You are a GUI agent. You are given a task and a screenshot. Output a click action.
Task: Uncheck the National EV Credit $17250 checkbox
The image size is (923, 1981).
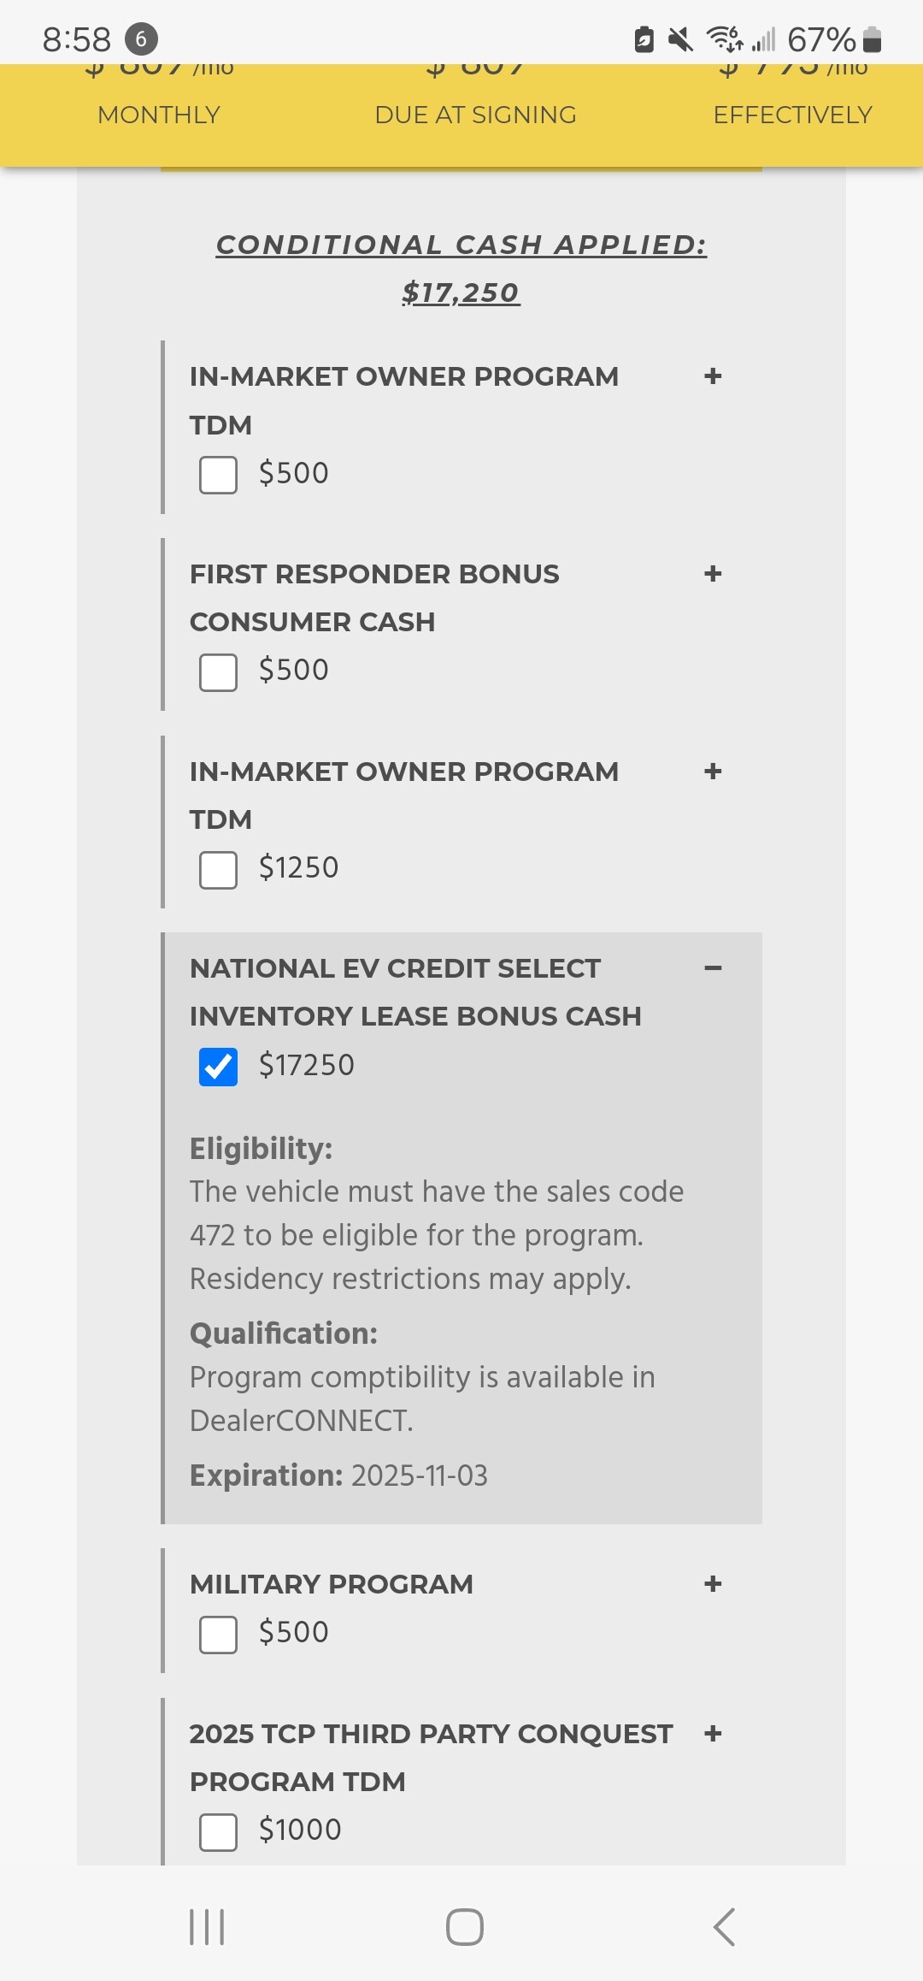pos(219,1067)
